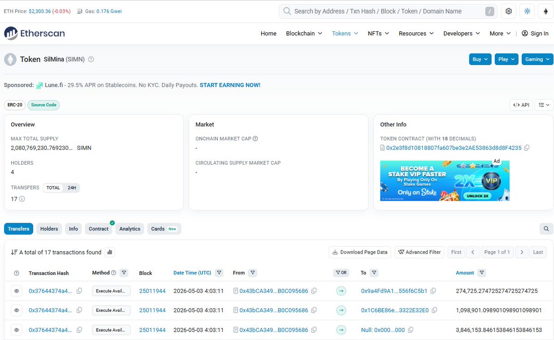Copy the 0x1C6BE86e...3322E32E0 To address

(434, 310)
